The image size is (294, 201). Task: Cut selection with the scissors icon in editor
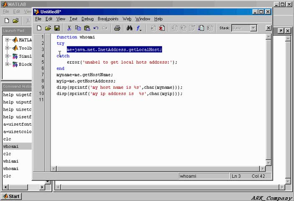pos(69,28)
